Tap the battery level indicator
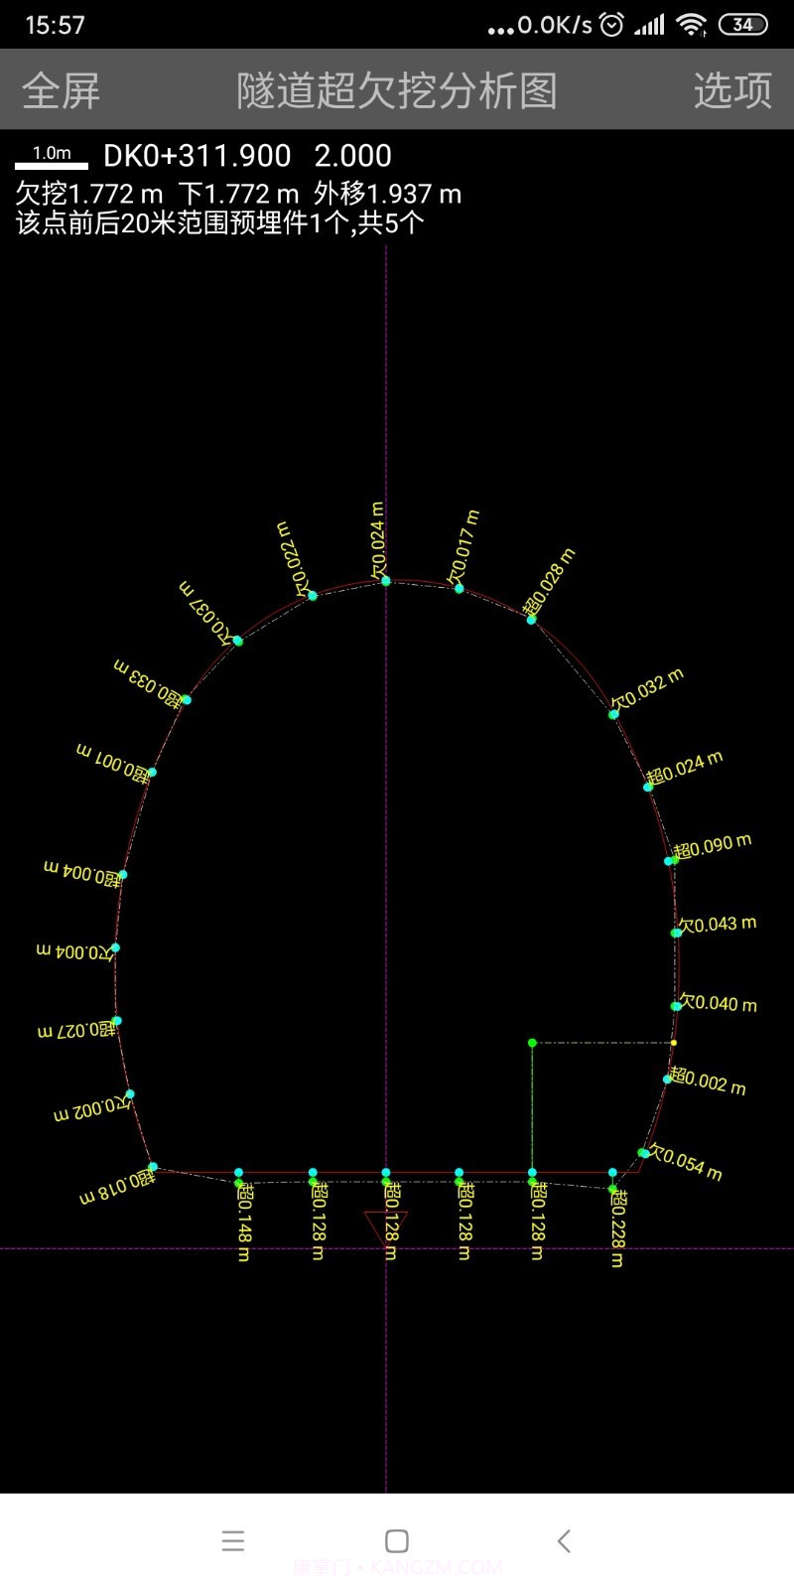The image size is (794, 1589). [742, 25]
